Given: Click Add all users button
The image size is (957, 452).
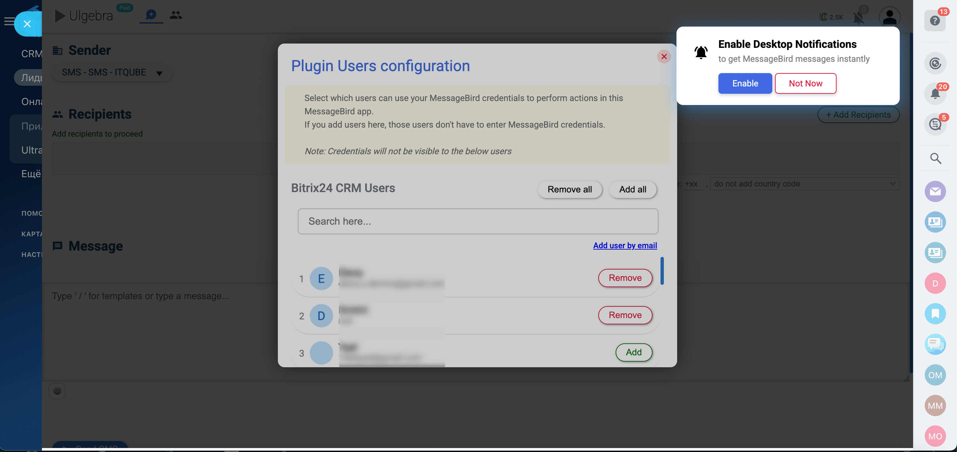Looking at the screenshot, I should tap(633, 189).
